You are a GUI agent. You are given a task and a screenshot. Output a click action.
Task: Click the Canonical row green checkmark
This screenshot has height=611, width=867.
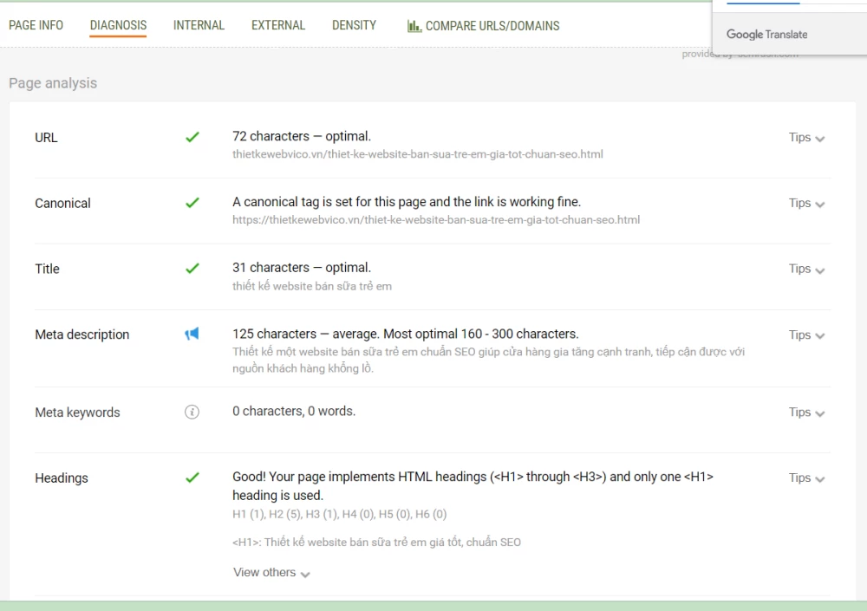click(x=192, y=203)
